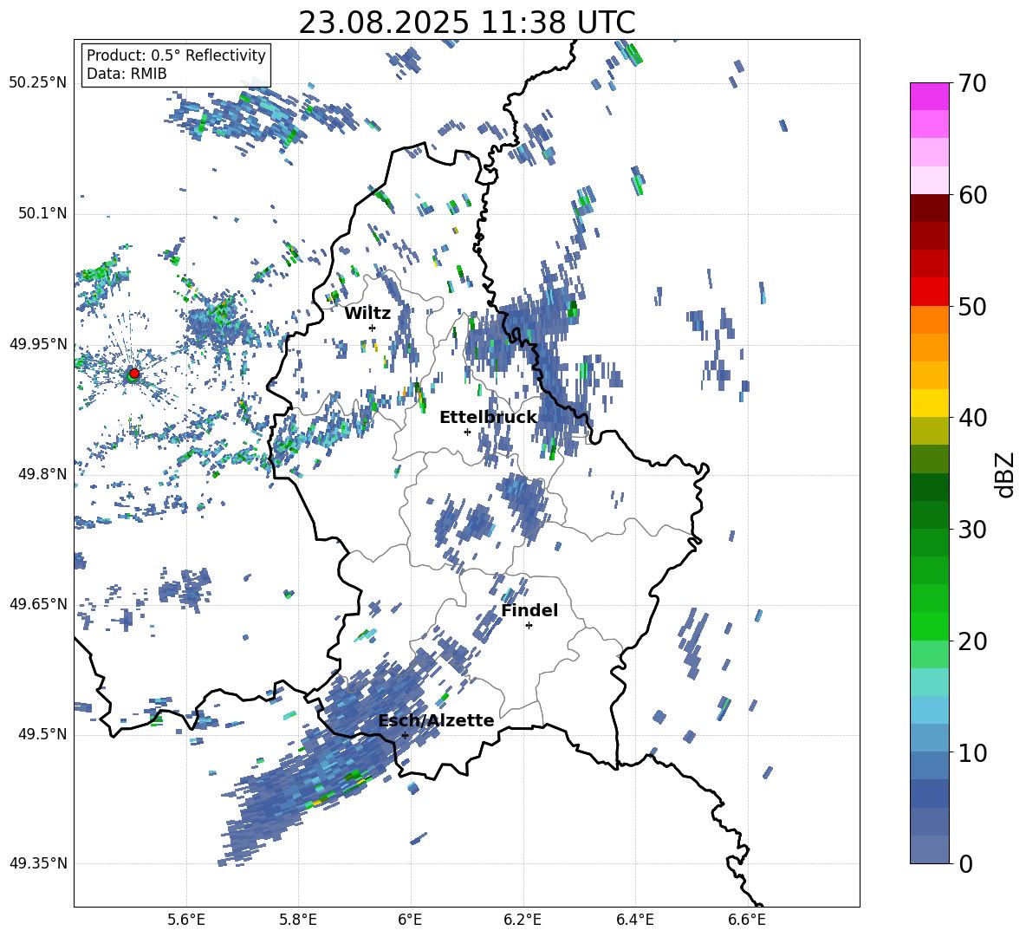Click the Esch/Alzette city label
This screenshot has height=937, width=1026.
(x=437, y=720)
